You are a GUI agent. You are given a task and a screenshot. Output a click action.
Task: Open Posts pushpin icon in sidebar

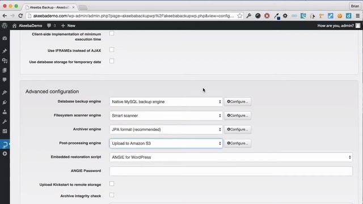[5, 51]
